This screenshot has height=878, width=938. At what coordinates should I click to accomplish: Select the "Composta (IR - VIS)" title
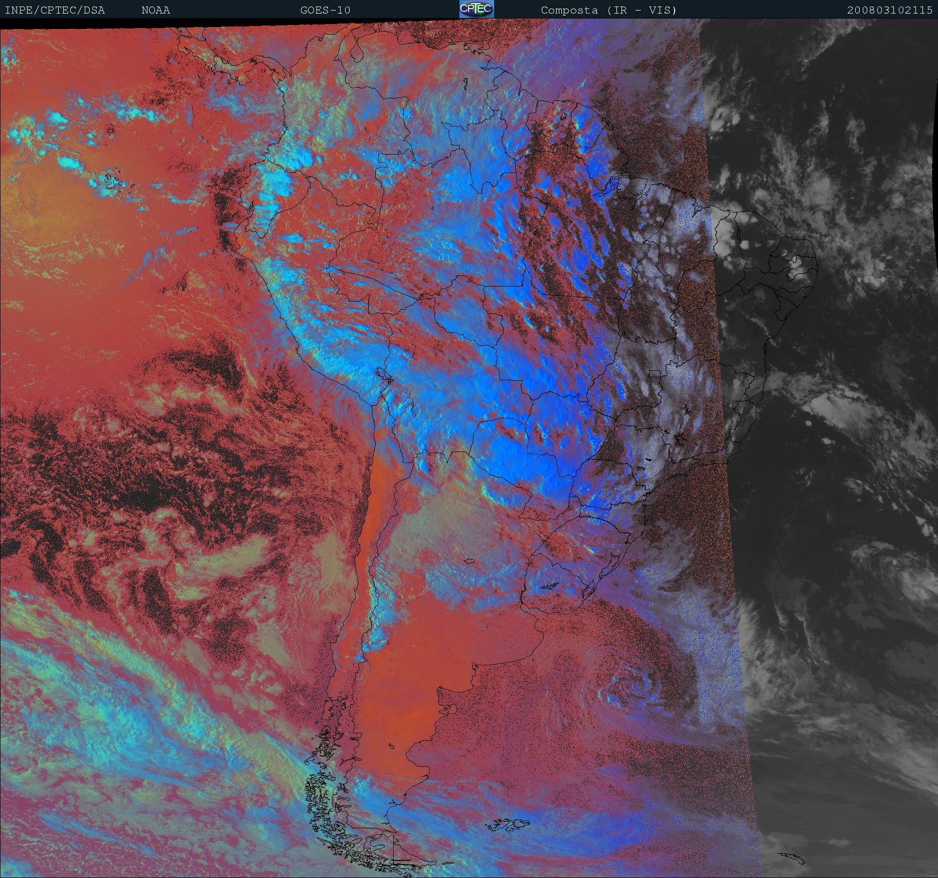coord(609,10)
